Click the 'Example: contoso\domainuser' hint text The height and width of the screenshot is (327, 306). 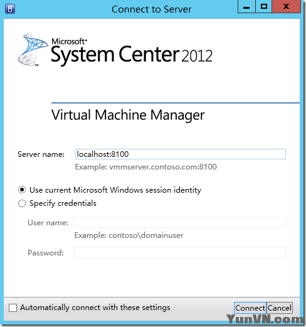[x=129, y=235]
